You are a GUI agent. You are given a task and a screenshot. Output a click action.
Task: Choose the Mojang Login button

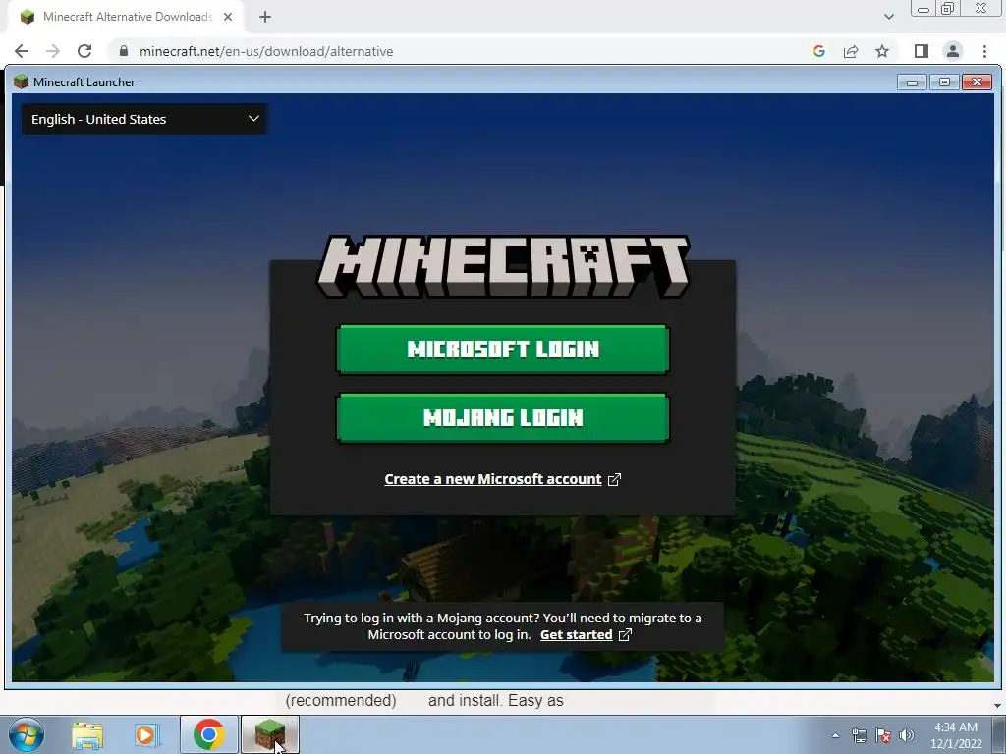point(502,417)
